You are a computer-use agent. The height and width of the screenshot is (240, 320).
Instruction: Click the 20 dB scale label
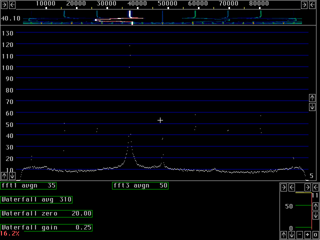[9, 158]
